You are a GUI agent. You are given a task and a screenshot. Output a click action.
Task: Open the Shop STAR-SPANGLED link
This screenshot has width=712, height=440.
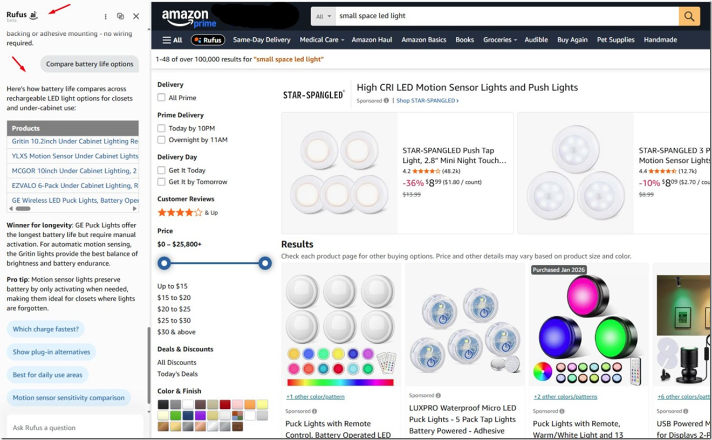pos(428,101)
